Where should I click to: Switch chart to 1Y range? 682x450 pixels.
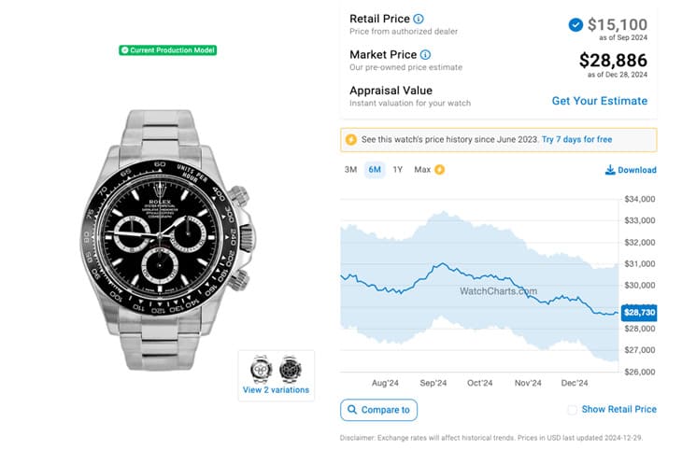pyautogui.click(x=398, y=170)
